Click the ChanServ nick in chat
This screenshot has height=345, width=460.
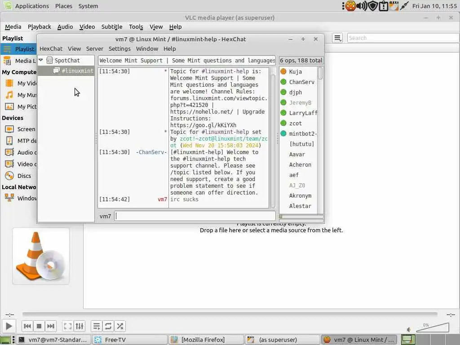click(x=151, y=152)
